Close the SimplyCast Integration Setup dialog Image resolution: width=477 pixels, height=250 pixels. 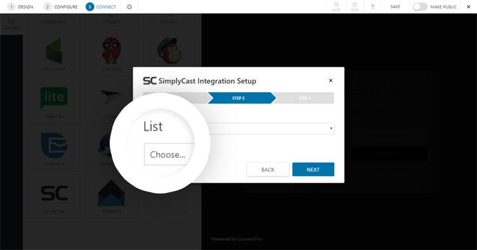coord(330,81)
